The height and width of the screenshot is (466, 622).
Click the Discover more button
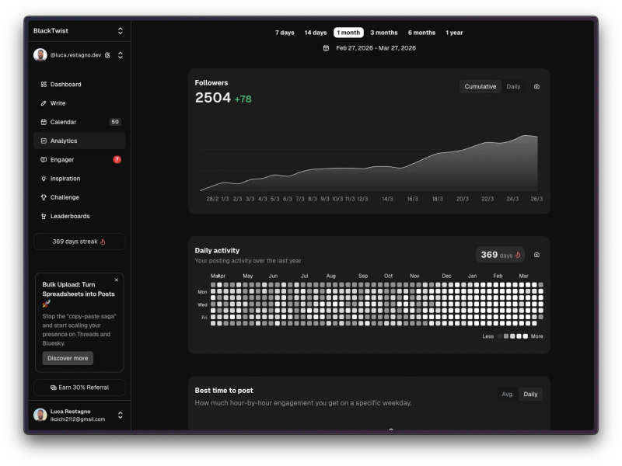pos(67,358)
